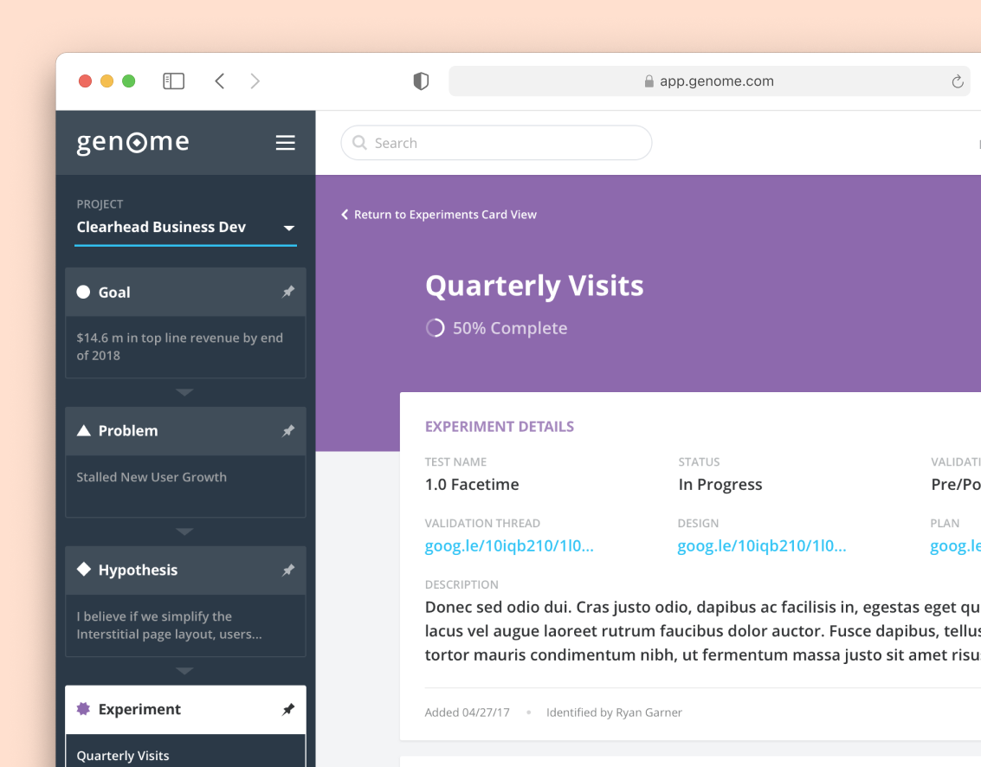Go back with browser back arrow

(x=220, y=81)
